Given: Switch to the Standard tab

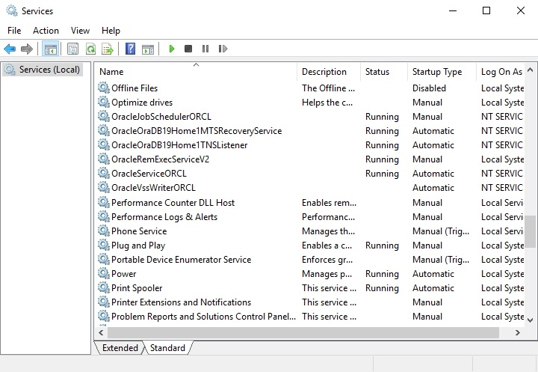Looking at the screenshot, I should click(167, 347).
